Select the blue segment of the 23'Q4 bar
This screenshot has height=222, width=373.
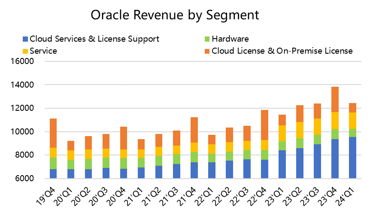[x=335, y=159]
